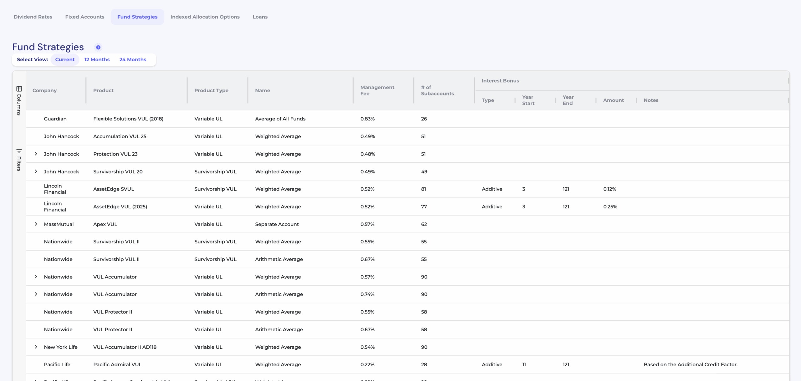Open the Loans tab
Screen dimensions: 801x381
point(260,17)
